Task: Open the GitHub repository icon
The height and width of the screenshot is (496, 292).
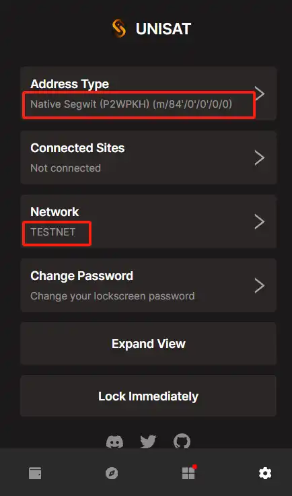Action: coord(182,441)
